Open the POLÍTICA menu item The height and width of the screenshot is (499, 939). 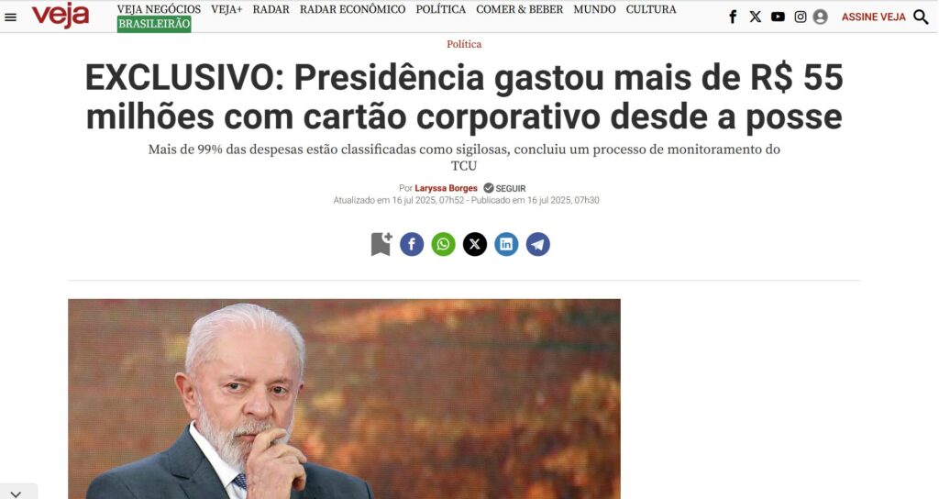pos(441,9)
